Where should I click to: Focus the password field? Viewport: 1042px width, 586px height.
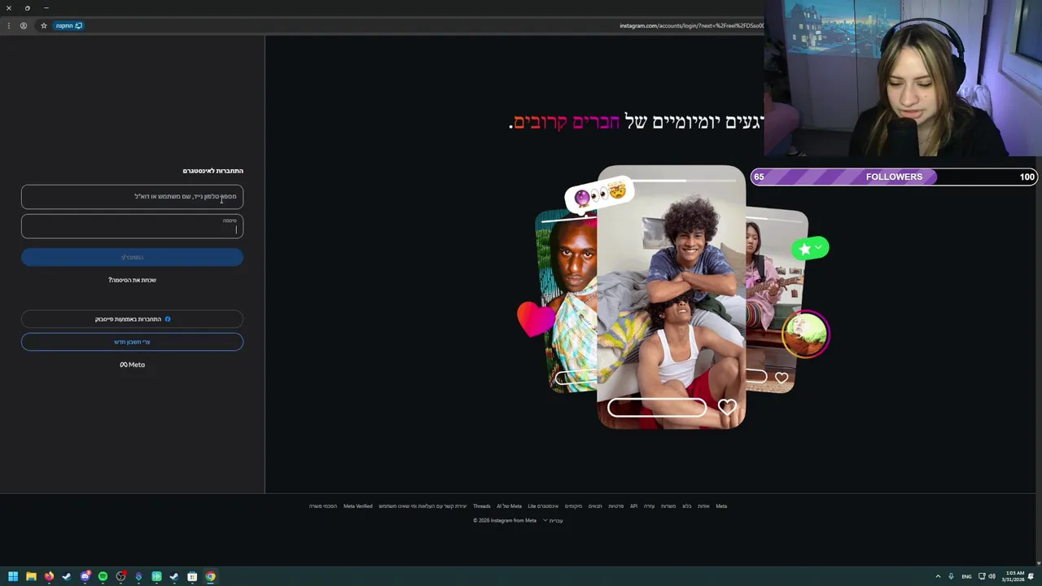coord(132,225)
